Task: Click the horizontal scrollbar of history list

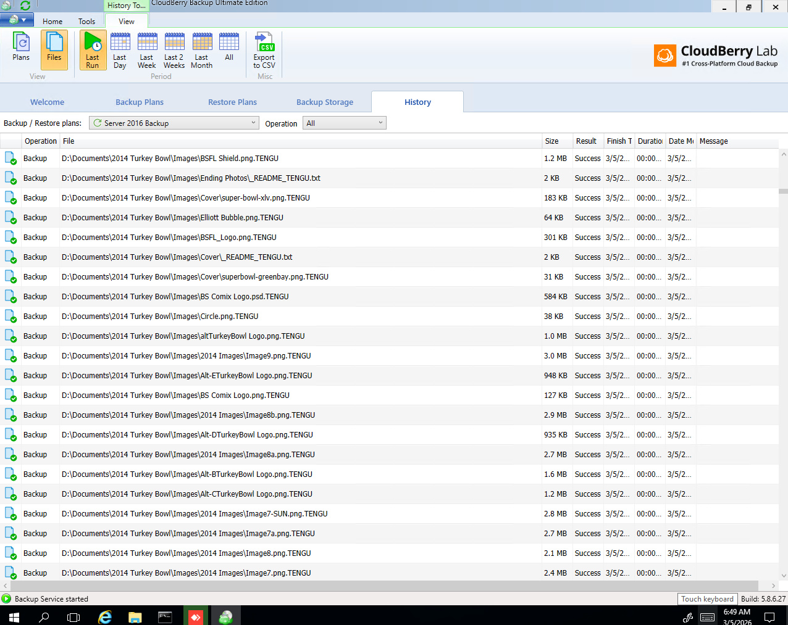Action: 383,586
